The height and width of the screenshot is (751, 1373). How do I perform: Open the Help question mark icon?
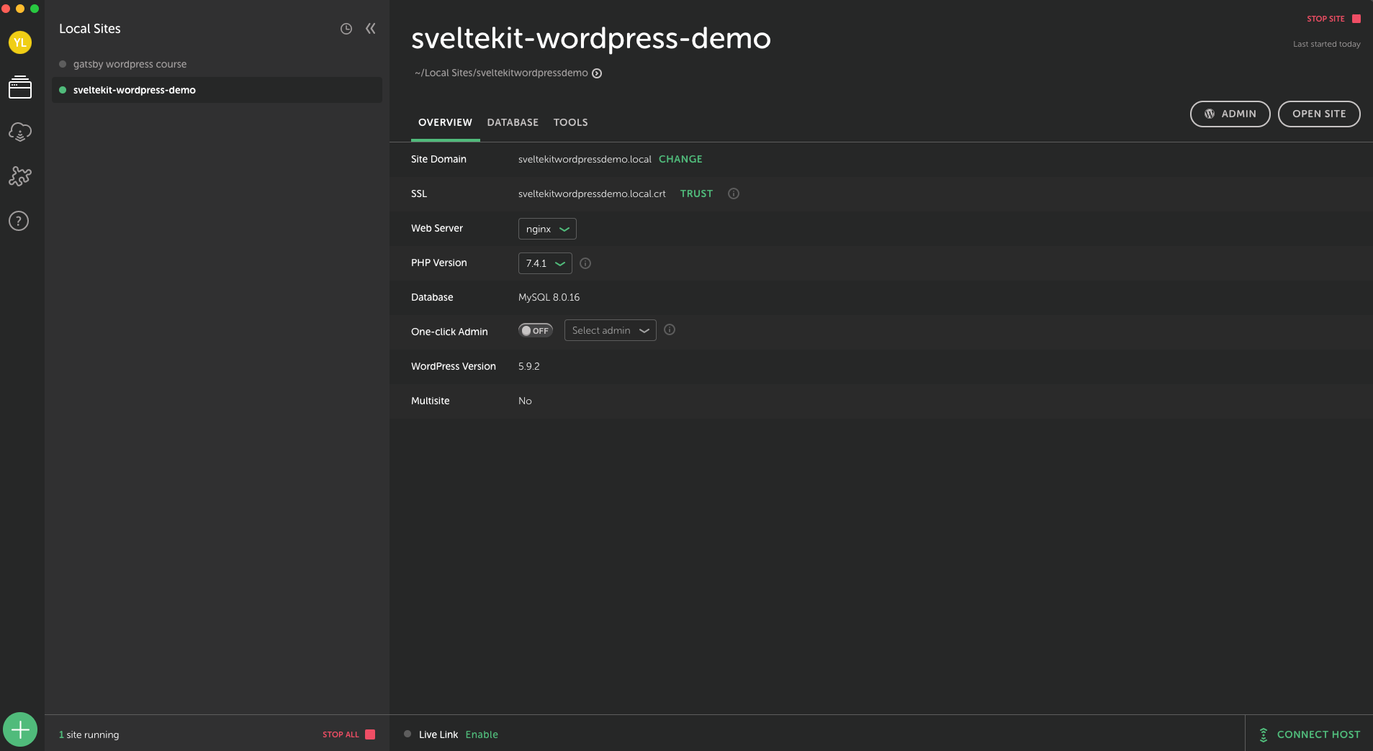coord(19,221)
